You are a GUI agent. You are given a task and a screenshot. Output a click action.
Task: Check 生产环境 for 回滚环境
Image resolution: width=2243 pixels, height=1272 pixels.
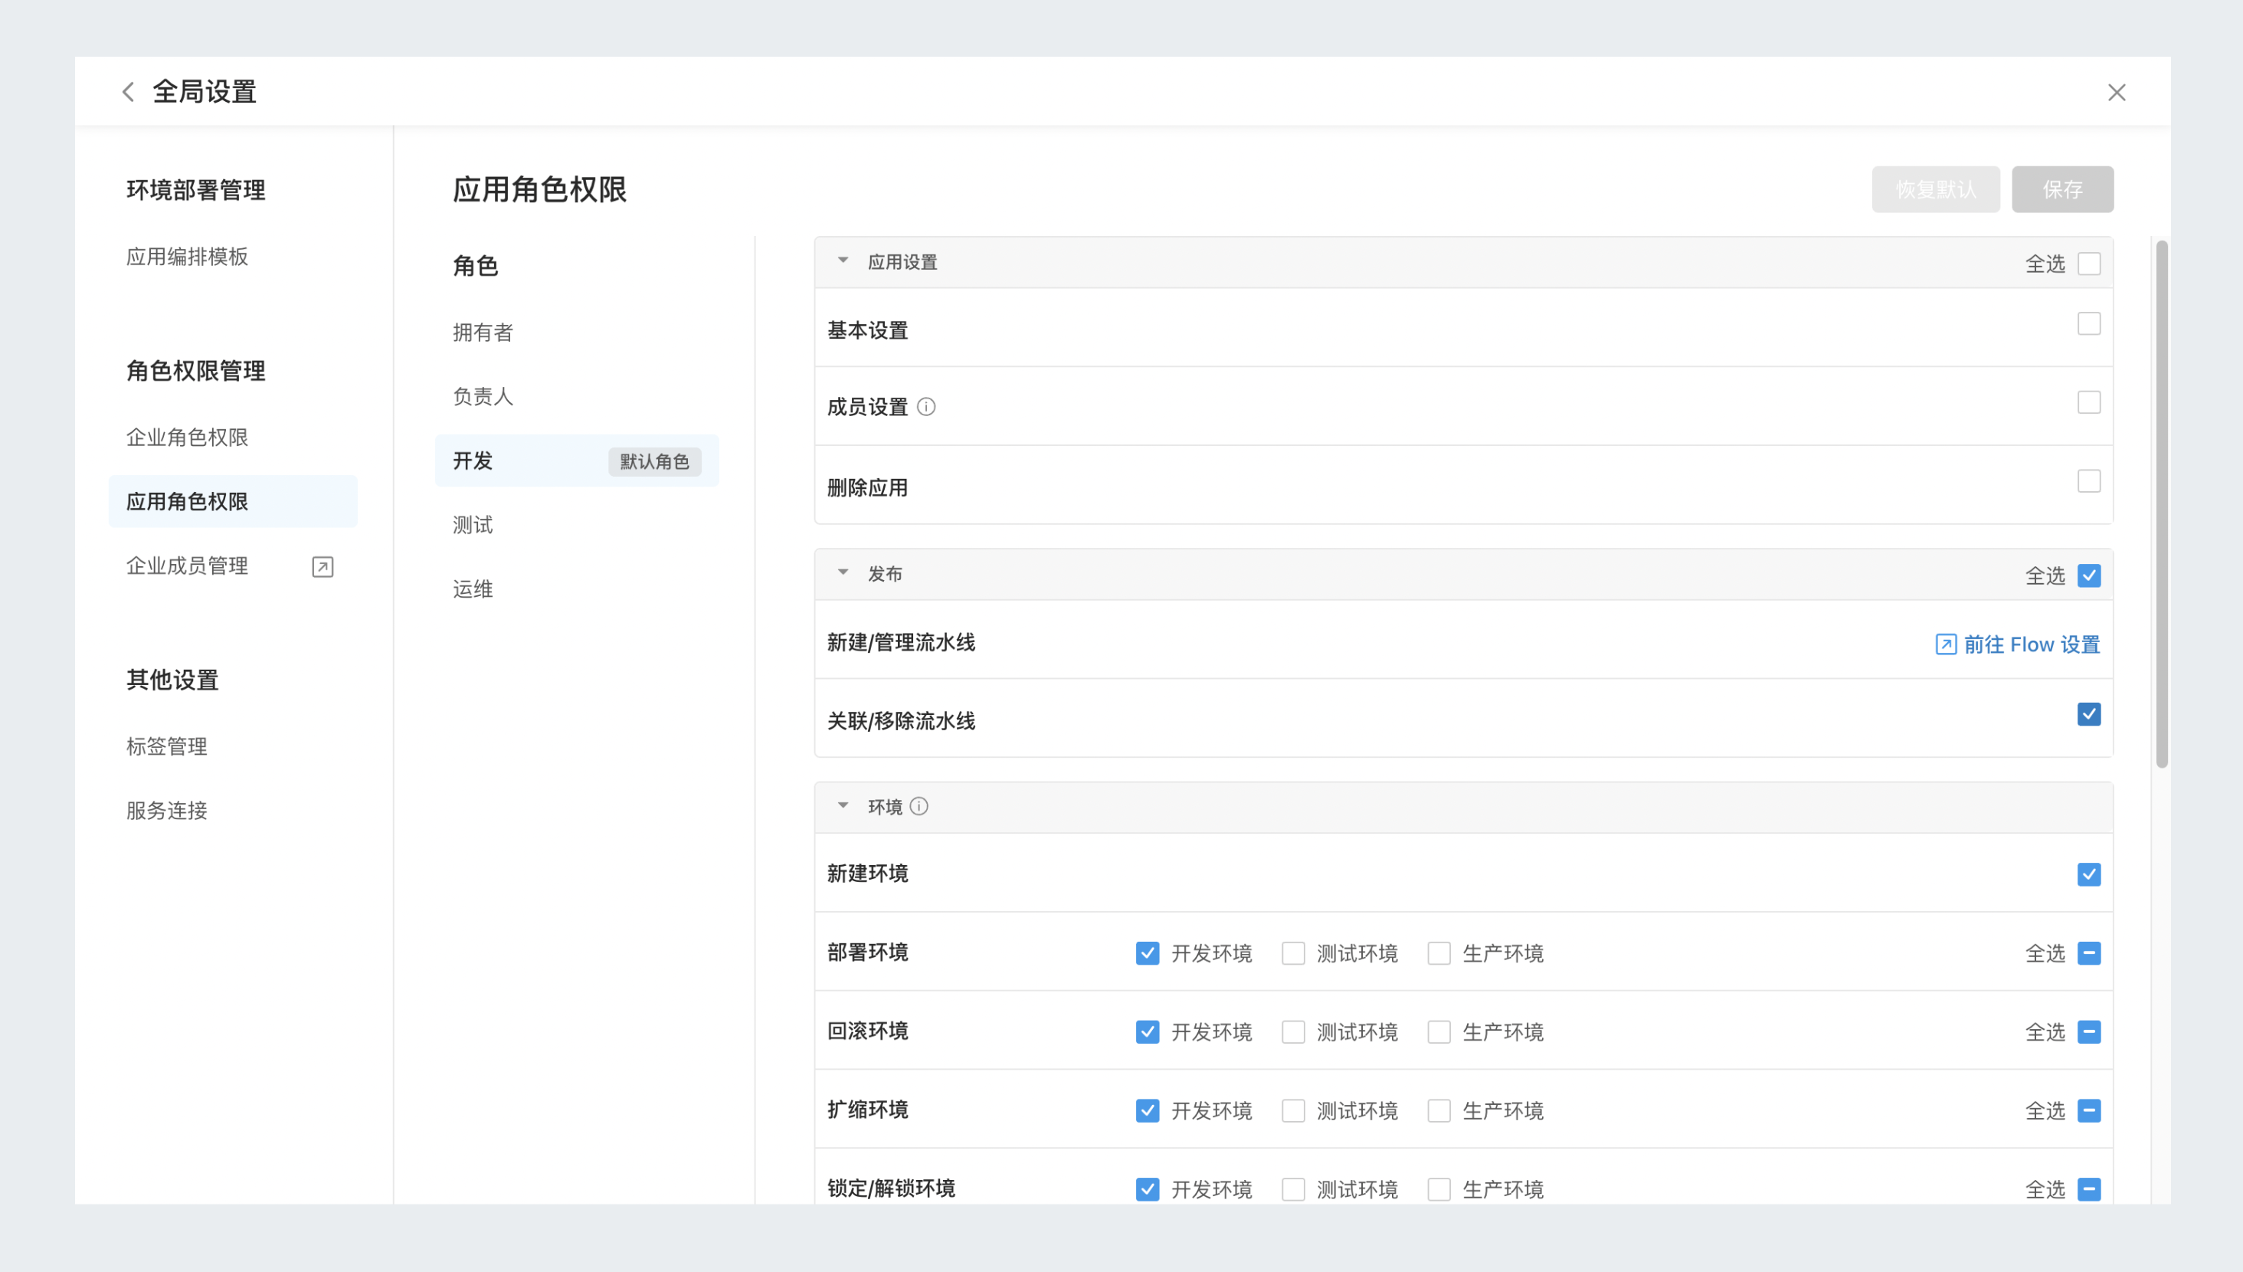[1439, 1031]
